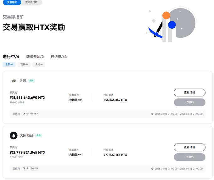The height and width of the screenshot is (180, 214).
Task: Switch to the 流动性挖矿 tab
Action: click(x=31, y=2)
